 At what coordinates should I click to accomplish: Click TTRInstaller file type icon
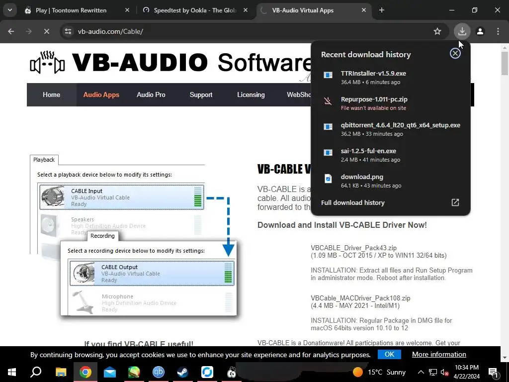click(x=328, y=75)
